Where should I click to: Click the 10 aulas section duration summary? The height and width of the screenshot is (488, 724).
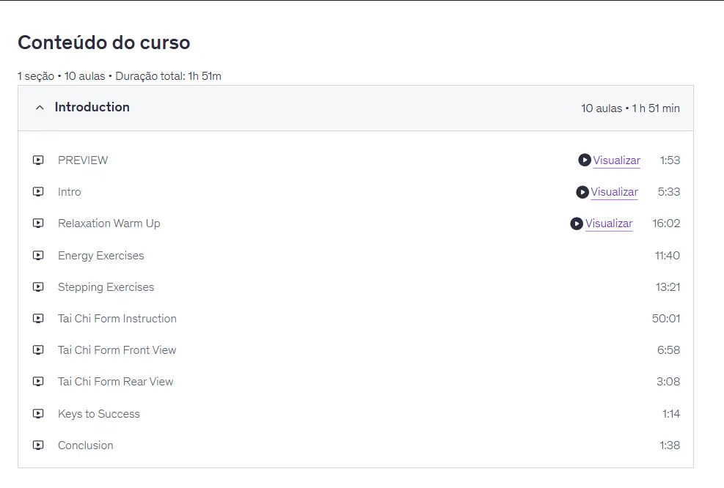point(630,108)
